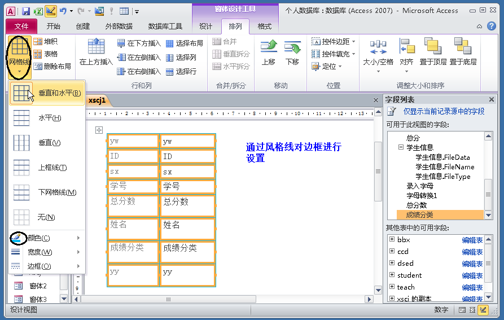Switch to Database Tools (数据库工具) tab
The image size is (504, 320).
(x=165, y=27)
